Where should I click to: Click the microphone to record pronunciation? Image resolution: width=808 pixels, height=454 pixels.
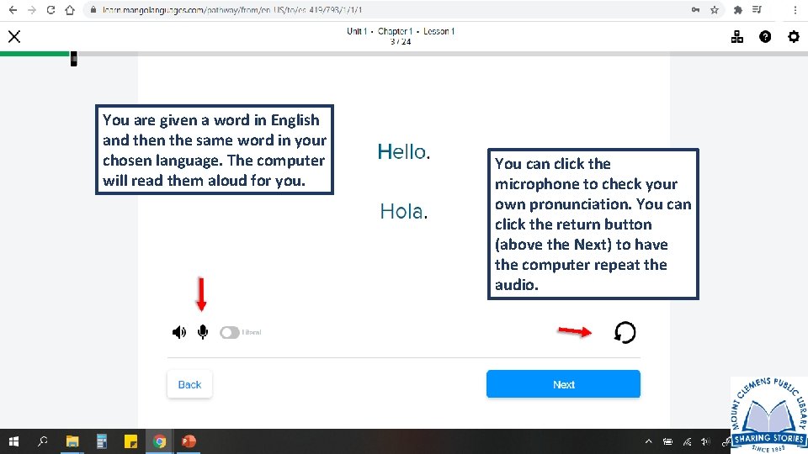click(x=203, y=332)
